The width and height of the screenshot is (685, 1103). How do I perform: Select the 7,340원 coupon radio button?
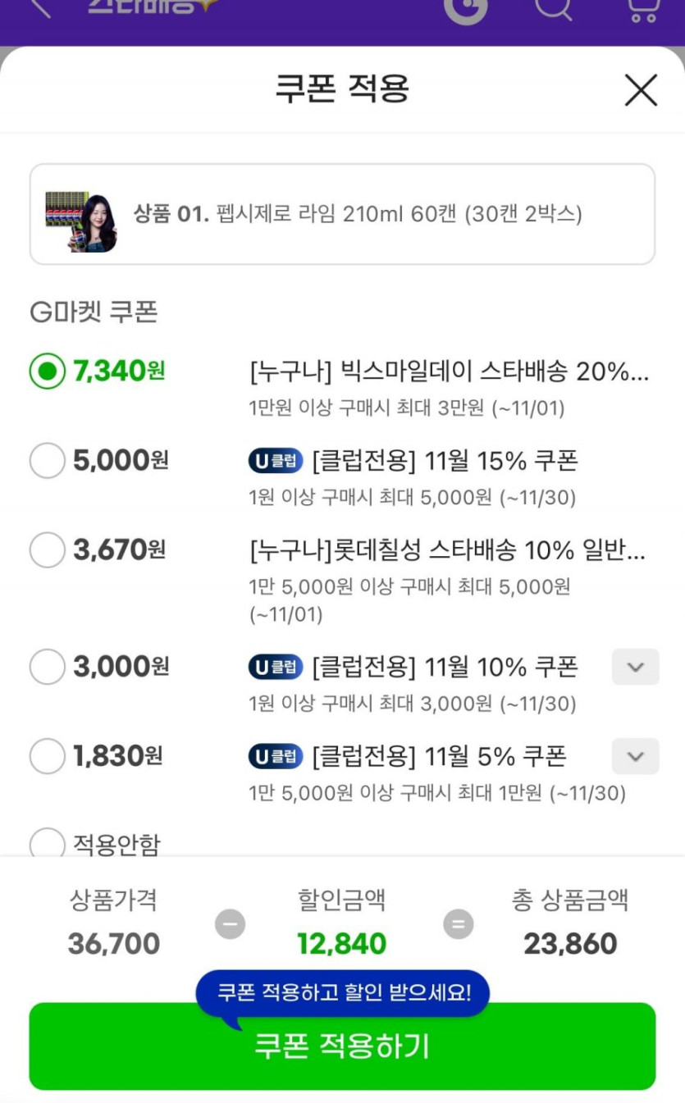click(47, 371)
